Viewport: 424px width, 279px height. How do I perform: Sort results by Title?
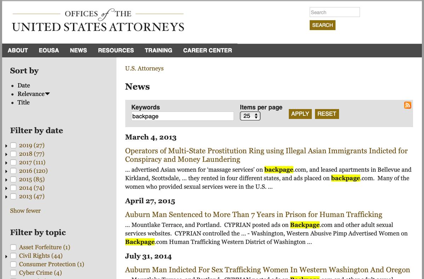click(23, 103)
